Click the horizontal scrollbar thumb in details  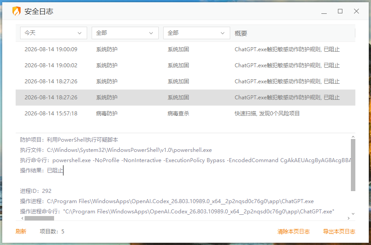pyautogui.click(x=39, y=218)
